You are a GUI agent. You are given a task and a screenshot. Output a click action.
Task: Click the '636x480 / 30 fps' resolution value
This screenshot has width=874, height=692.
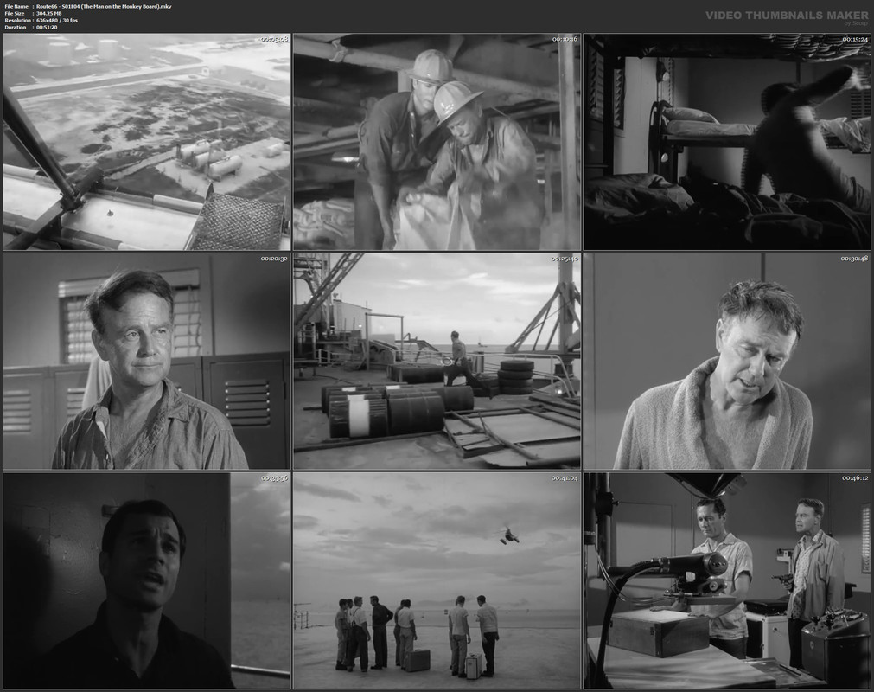[x=57, y=20]
